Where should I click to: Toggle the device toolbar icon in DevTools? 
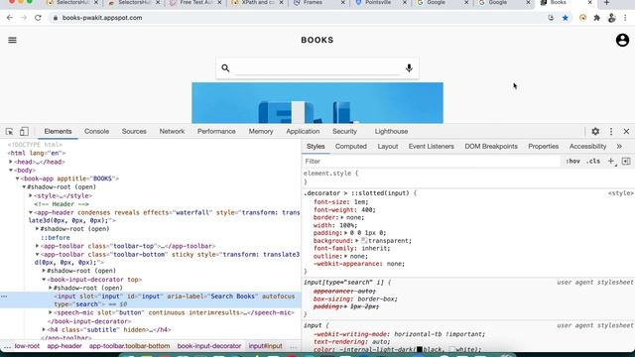(x=24, y=132)
